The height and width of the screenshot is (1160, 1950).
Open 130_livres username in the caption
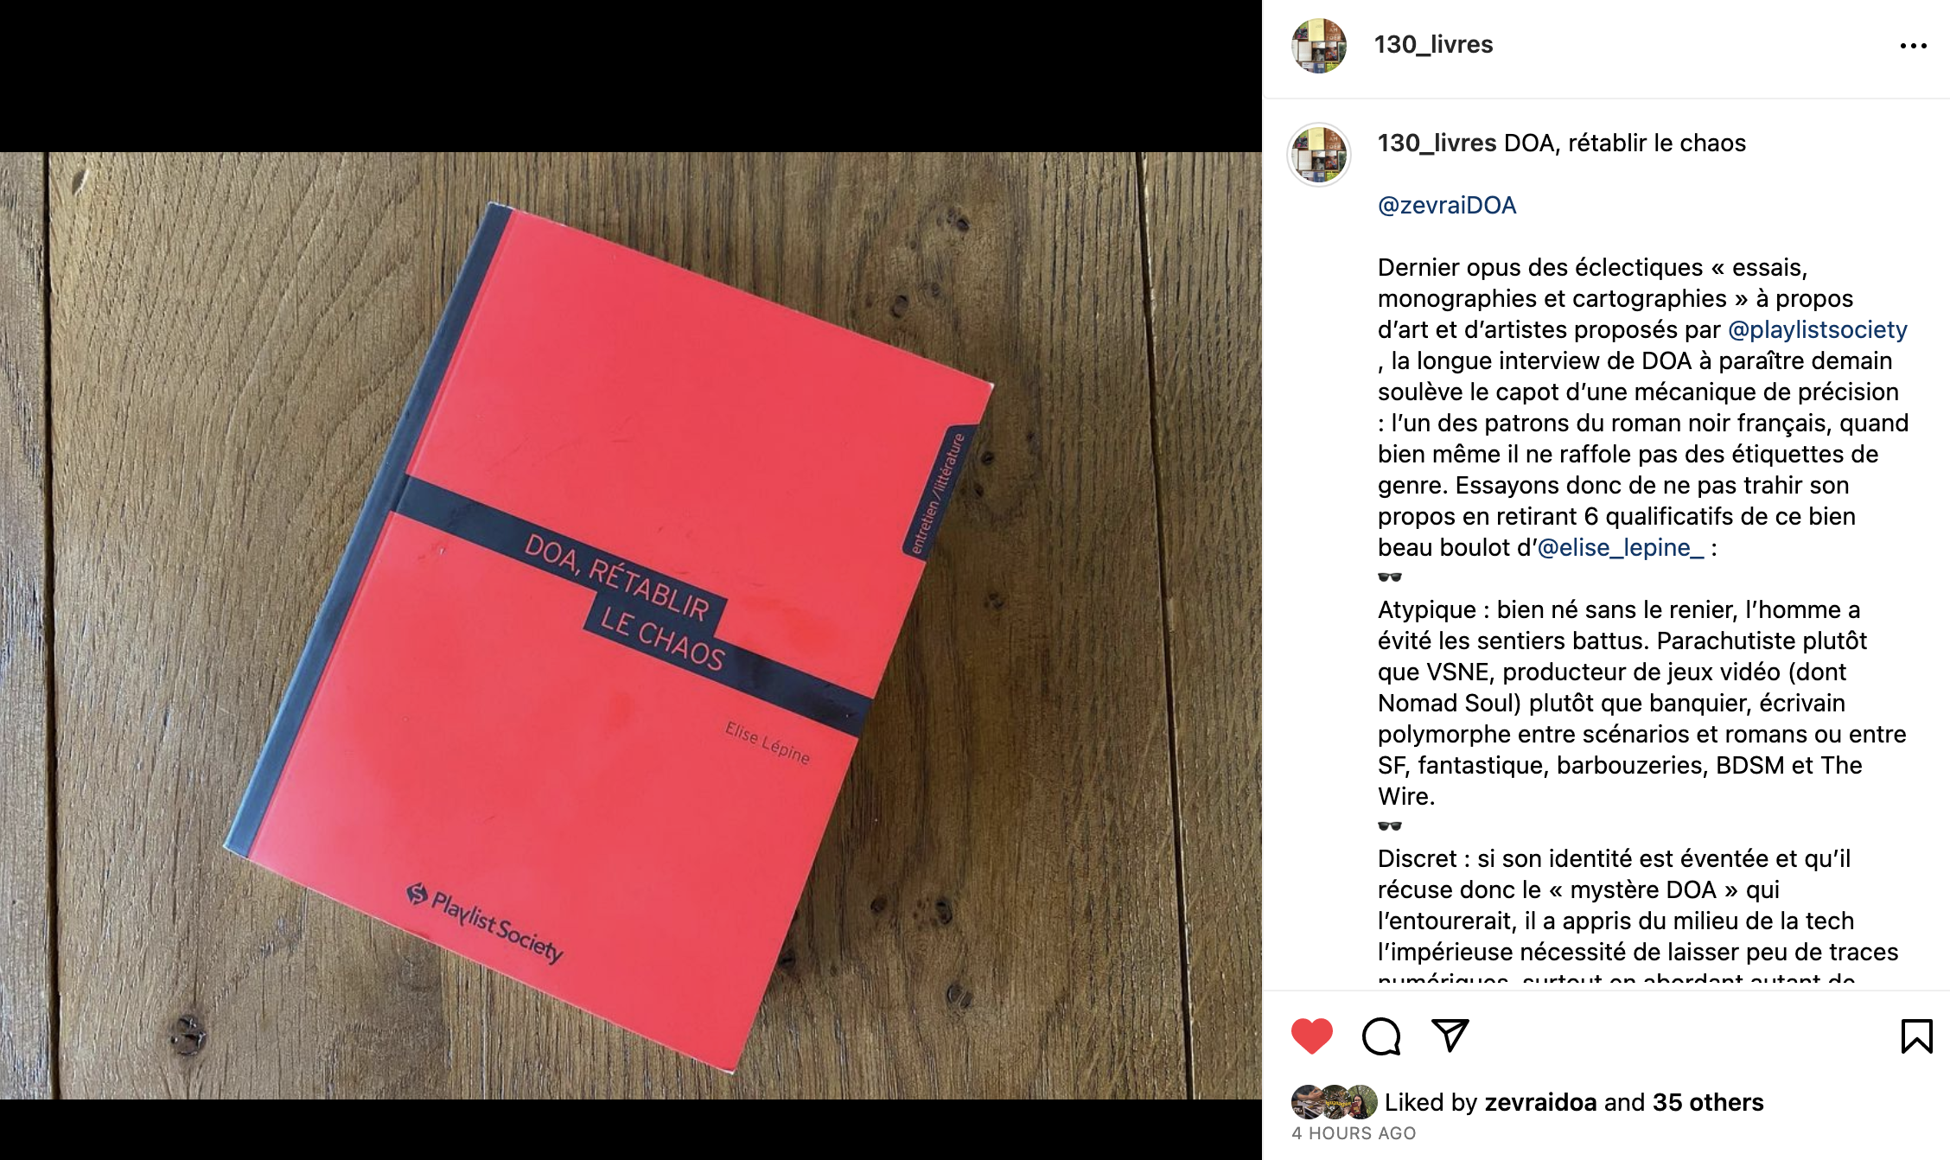[1437, 143]
